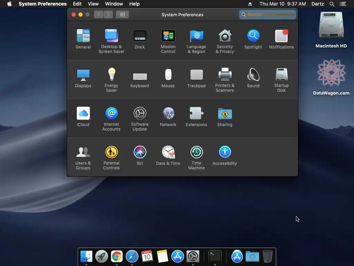Viewport: 354px width, 266px height.
Task: Click the eject icon in menu bar
Action: click(250, 4)
